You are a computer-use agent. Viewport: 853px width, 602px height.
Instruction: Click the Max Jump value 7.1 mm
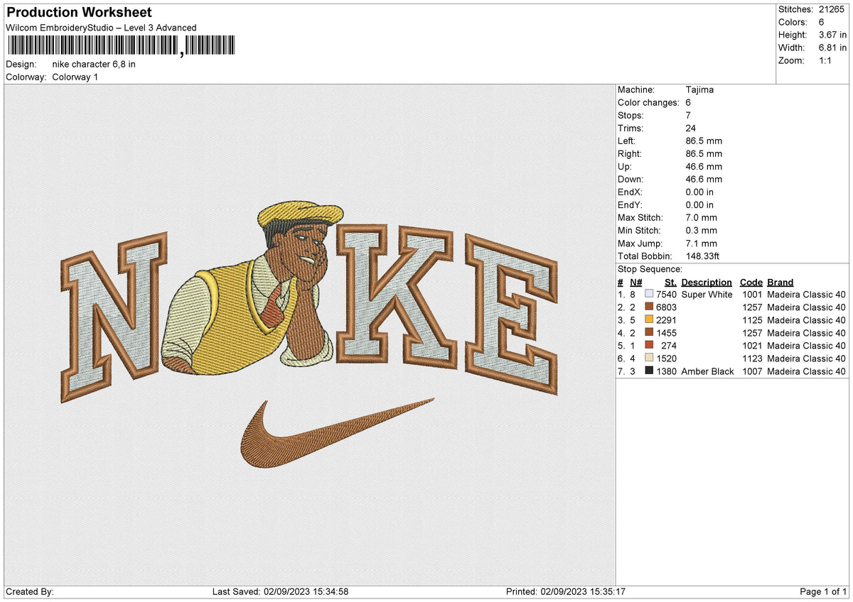click(x=702, y=243)
